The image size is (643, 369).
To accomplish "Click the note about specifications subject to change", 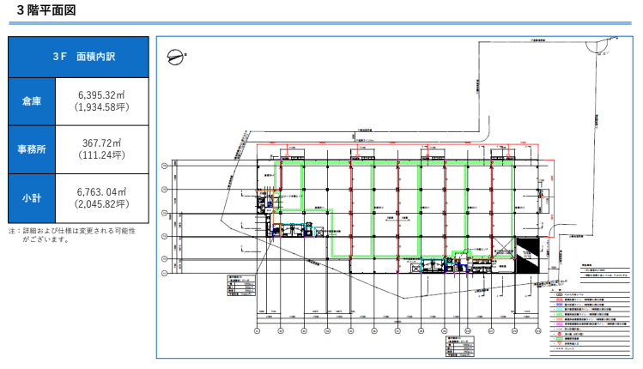I will click(72, 235).
